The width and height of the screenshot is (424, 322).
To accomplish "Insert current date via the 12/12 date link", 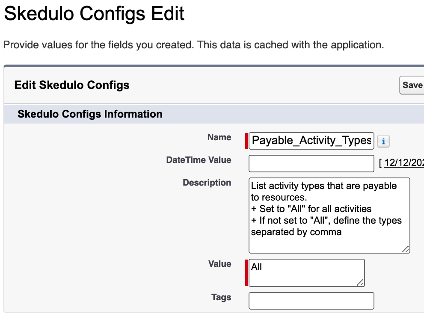I will pyautogui.click(x=404, y=163).
